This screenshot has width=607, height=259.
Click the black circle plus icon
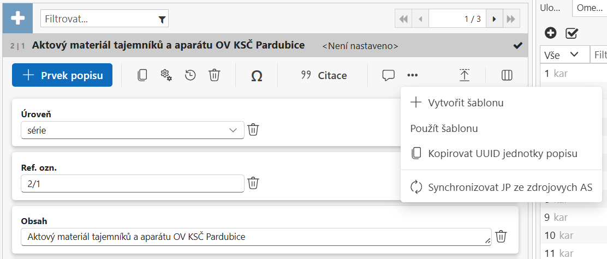(550, 33)
